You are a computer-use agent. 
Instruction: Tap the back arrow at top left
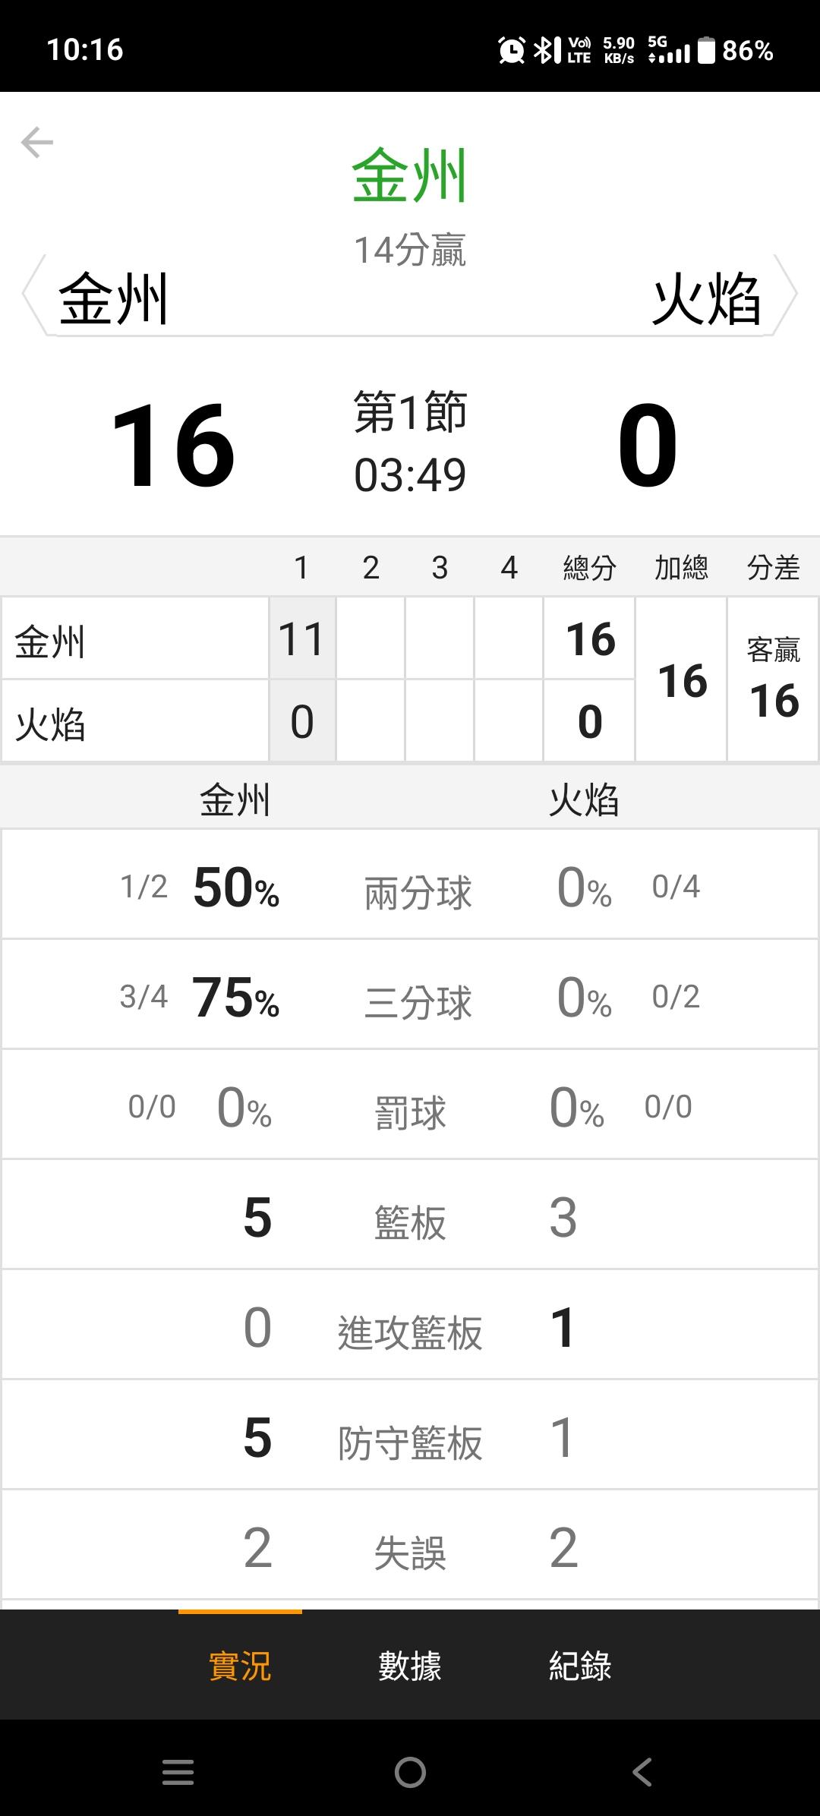click(37, 142)
